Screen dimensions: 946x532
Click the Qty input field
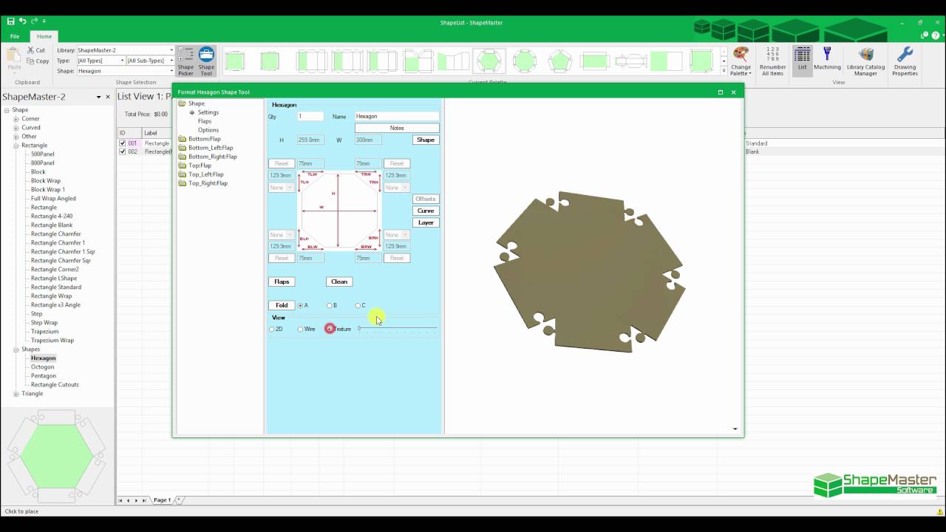(x=310, y=116)
